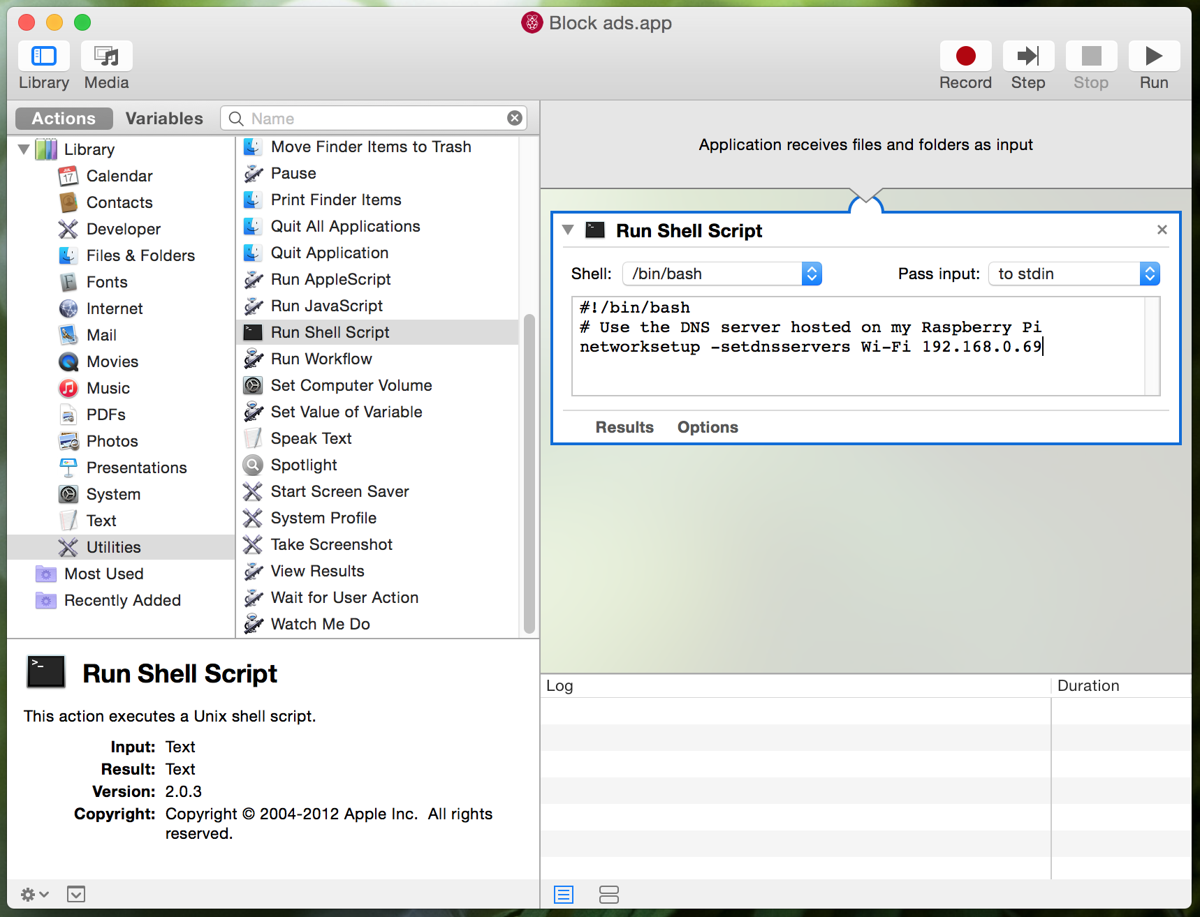Open the Pass input dropdown
The image size is (1200, 917).
pyautogui.click(x=1074, y=274)
